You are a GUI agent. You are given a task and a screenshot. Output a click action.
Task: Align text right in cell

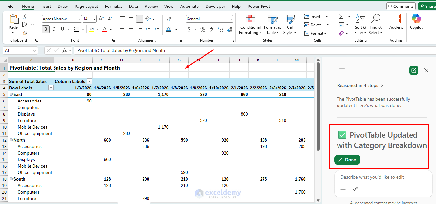140,29
